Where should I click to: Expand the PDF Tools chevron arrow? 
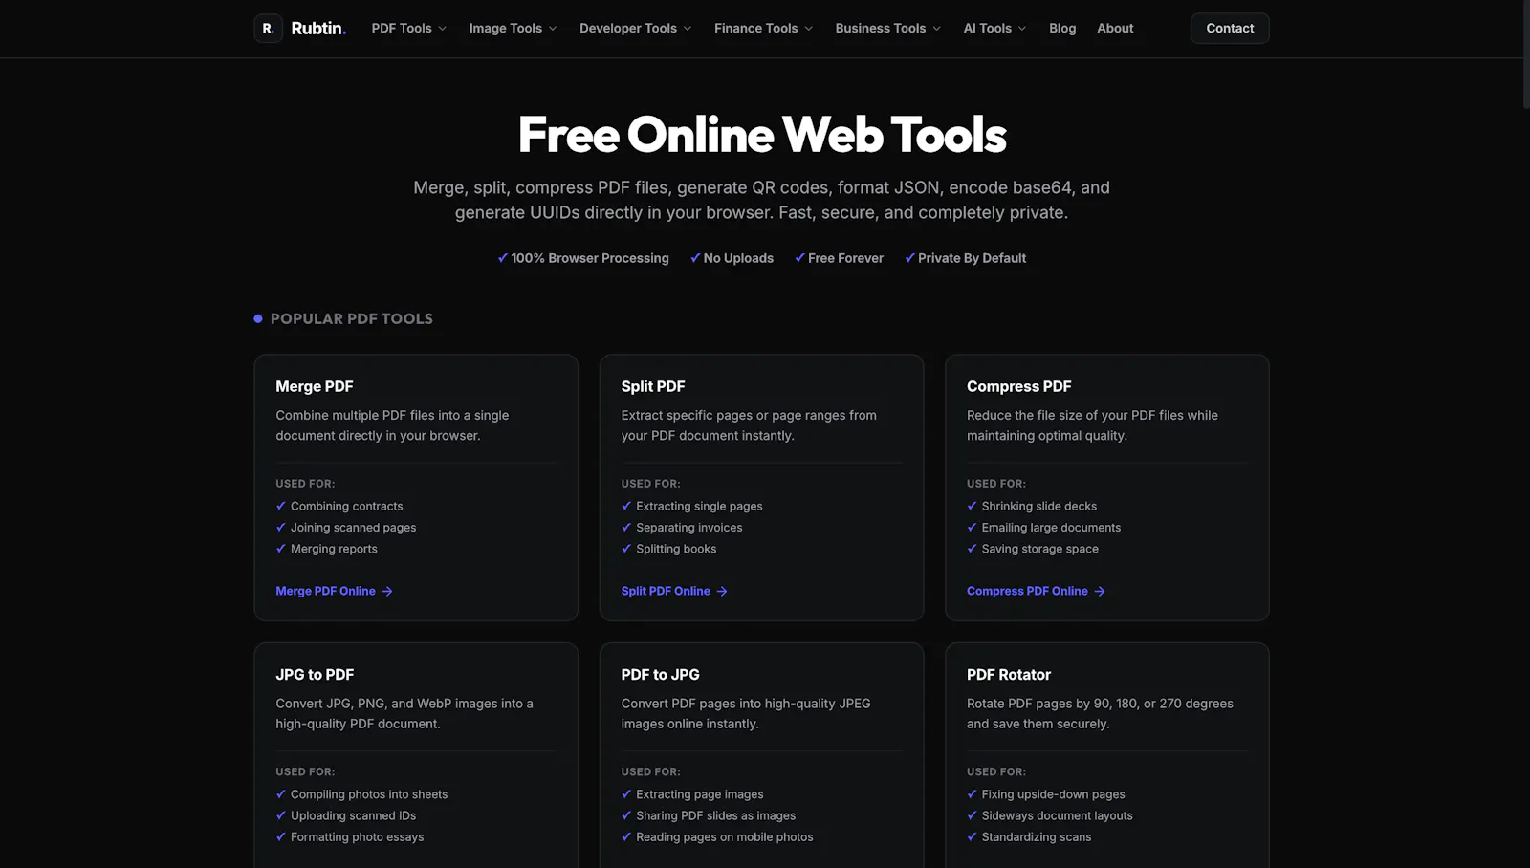click(x=443, y=29)
